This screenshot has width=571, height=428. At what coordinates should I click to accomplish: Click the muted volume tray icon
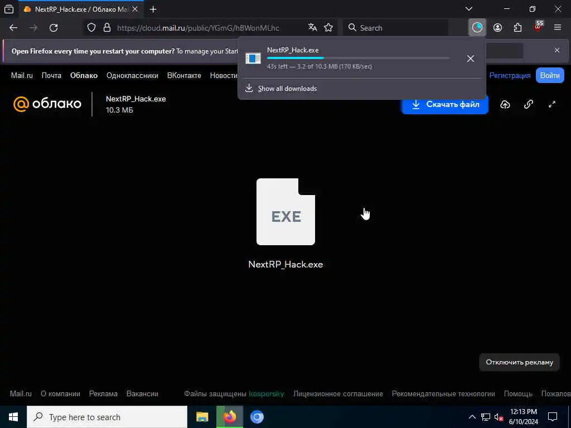coord(499,417)
